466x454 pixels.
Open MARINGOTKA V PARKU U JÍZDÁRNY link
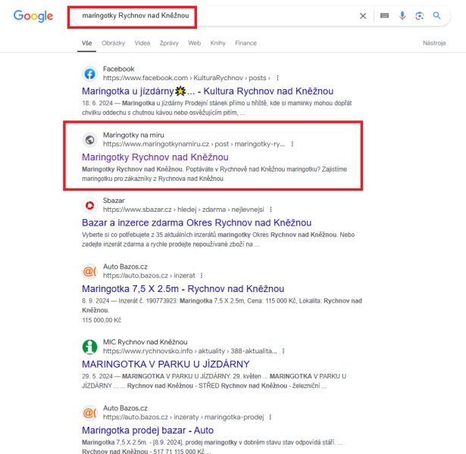click(x=166, y=364)
